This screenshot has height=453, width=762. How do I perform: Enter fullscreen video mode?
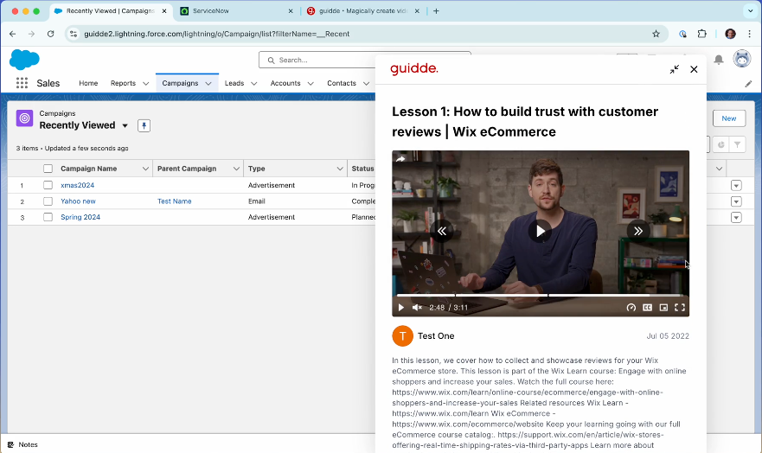680,308
